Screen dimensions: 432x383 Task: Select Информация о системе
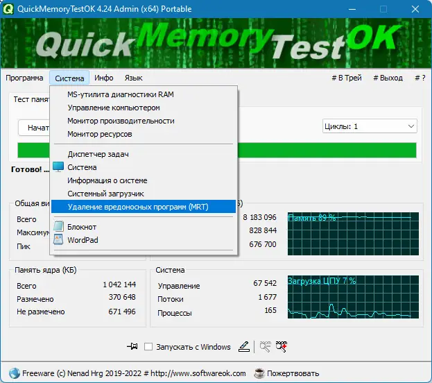pos(144,180)
